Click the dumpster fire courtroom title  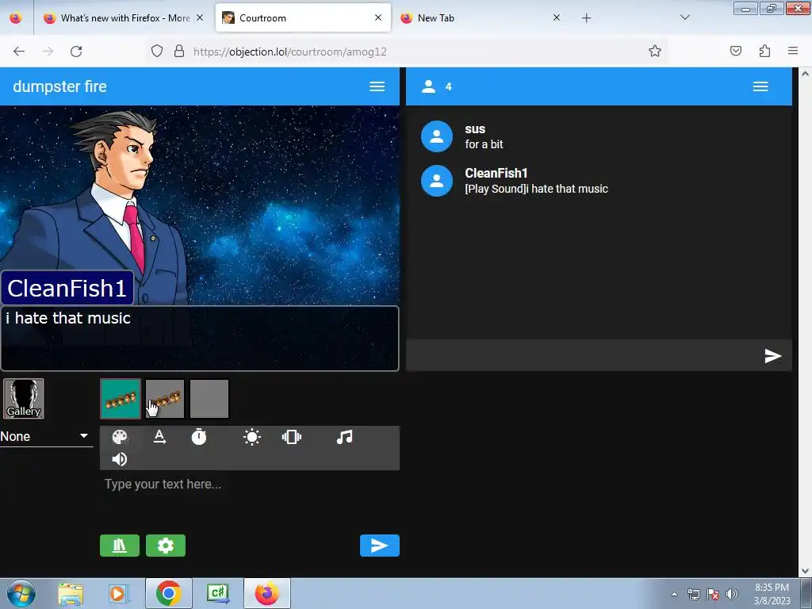tap(59, 86)
